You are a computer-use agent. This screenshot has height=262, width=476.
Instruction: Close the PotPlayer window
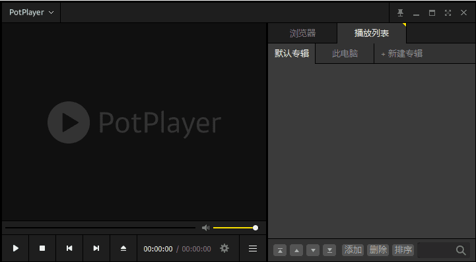point(463,13)
